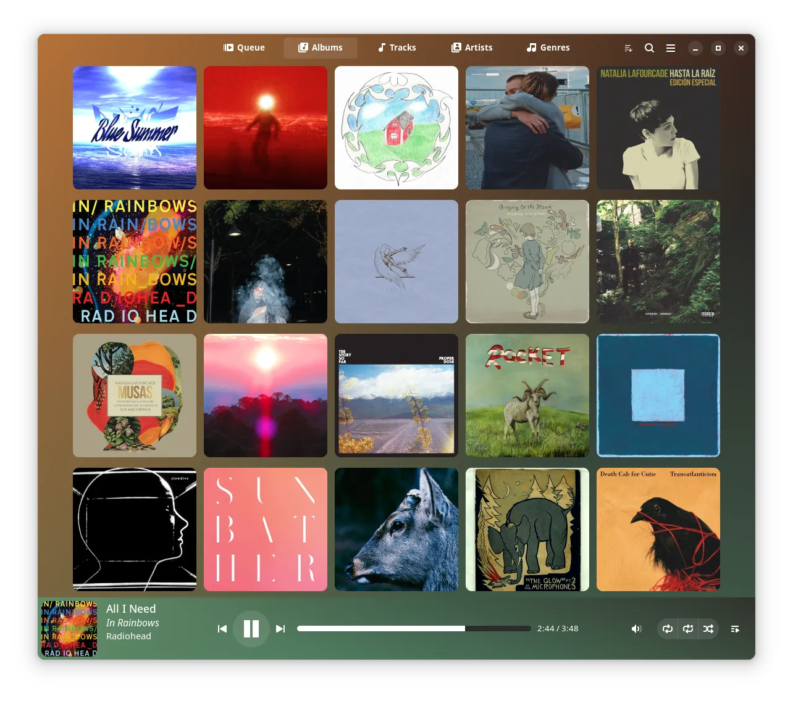Open the volume control
The height and width of the screenshot is (701, 793).
click(636, 629)
